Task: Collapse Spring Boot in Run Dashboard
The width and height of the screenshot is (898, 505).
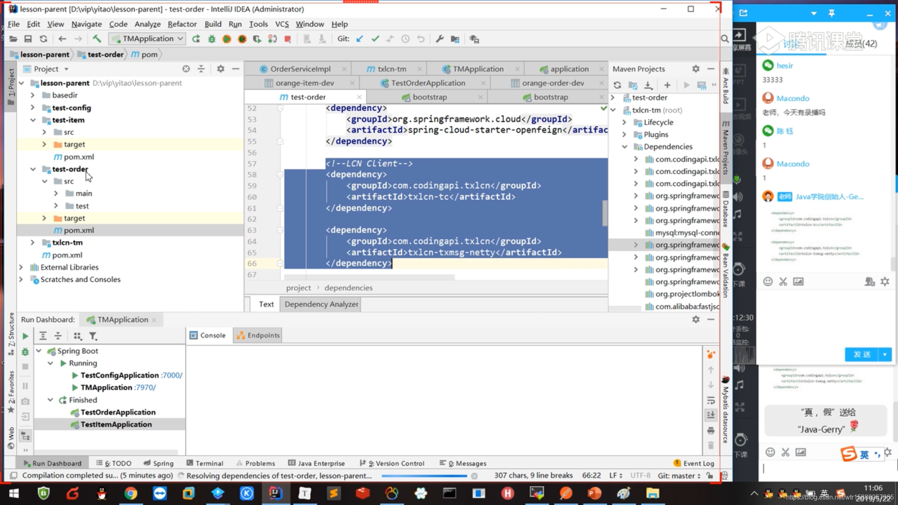Action: 39,351
